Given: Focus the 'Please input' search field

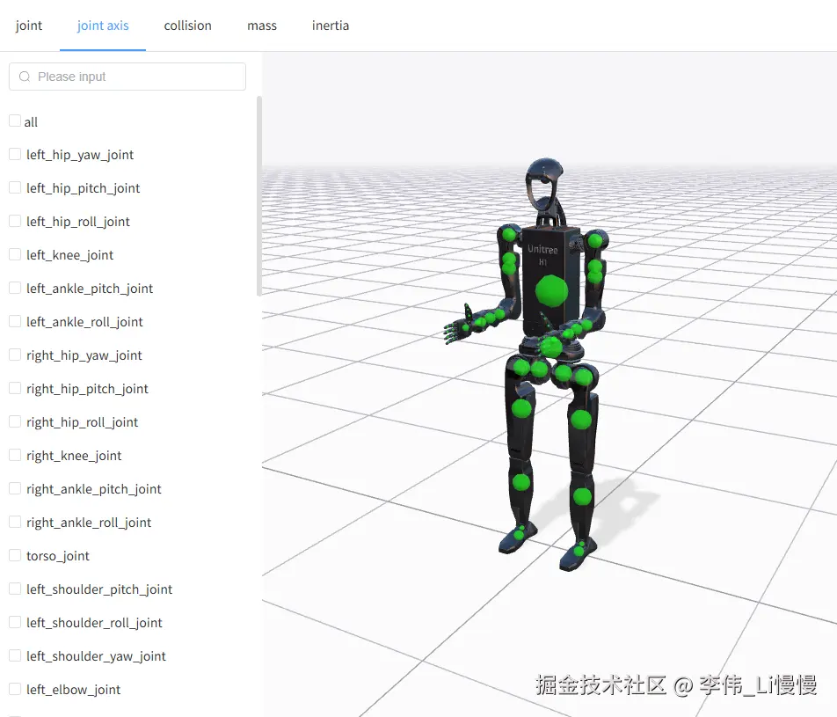Looking at the screenshot, I should [127, 77].
